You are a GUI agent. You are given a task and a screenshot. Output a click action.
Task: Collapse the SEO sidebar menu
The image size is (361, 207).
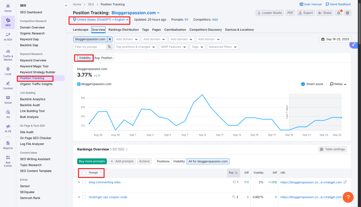(66, 5)
